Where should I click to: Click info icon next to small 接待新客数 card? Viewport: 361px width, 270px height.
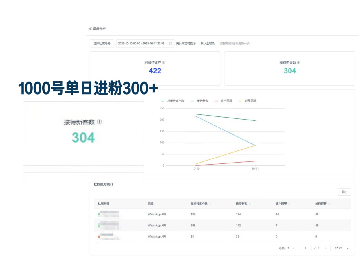tap(298, 62)
